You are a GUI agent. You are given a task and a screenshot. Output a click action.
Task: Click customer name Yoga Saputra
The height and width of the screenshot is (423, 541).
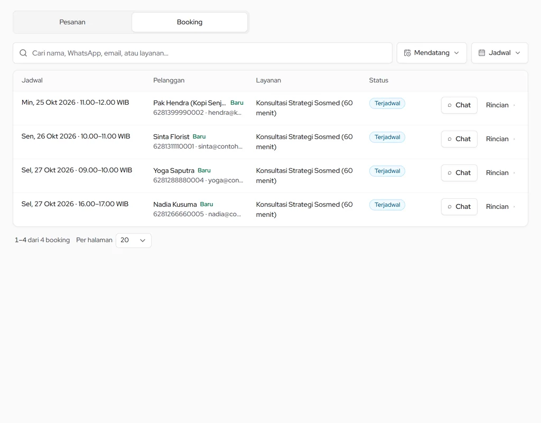coord(174,171)
